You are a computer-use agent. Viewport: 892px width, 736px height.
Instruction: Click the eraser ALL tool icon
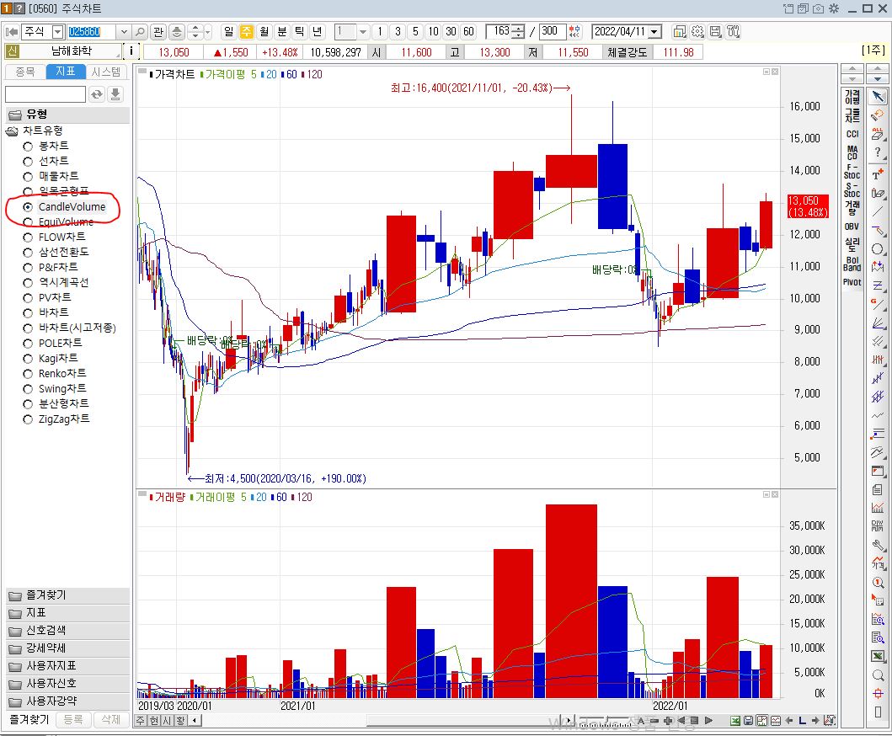878,134
